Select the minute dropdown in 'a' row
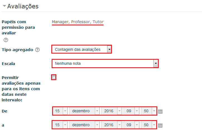202x136 pixels. (149, 125)
